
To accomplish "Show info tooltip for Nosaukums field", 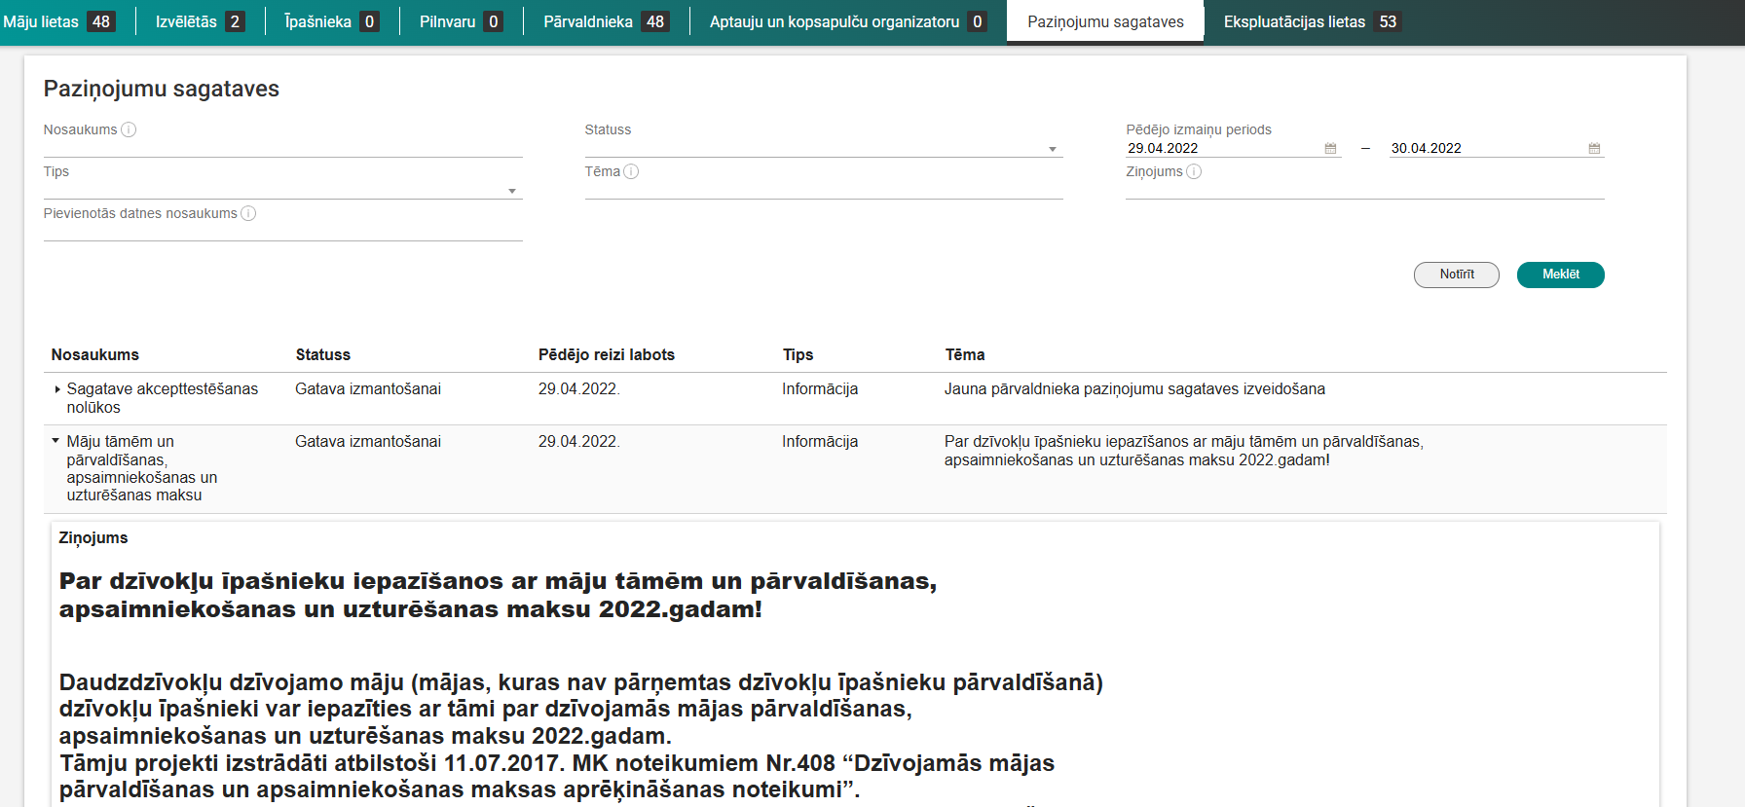I will (x=129, y=129).
